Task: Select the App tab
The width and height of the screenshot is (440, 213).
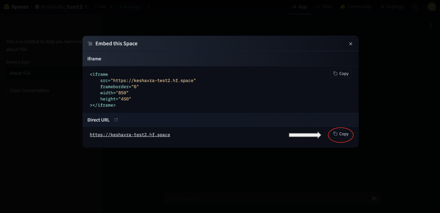Action: pyautogui.click(x=299, y=6)
